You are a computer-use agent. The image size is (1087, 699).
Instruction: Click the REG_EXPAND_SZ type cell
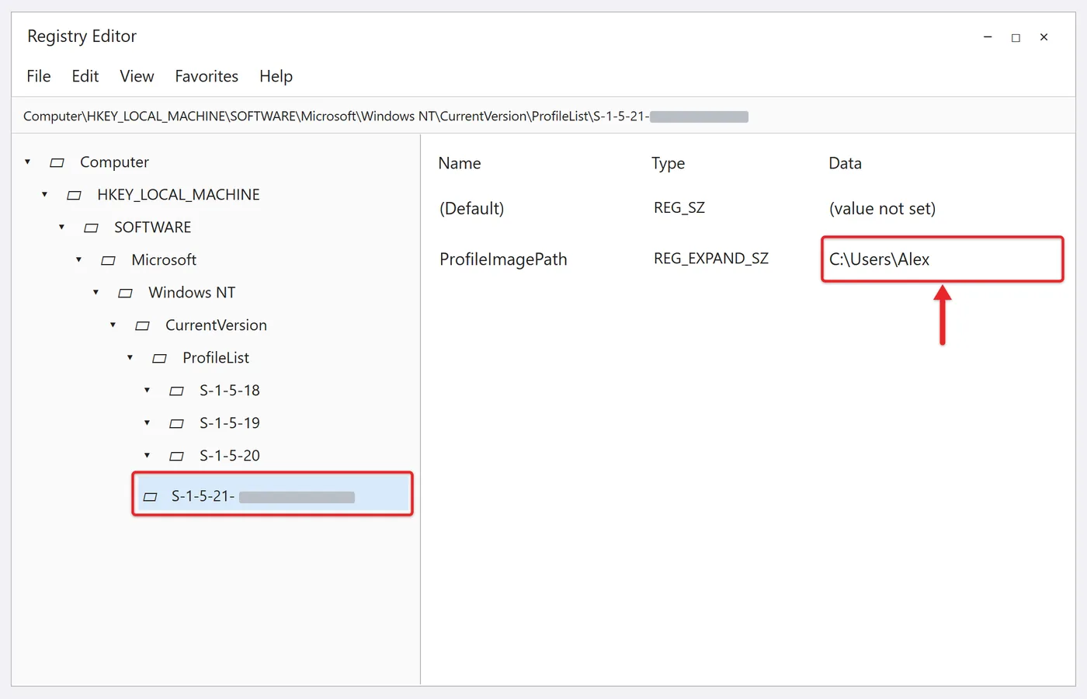711,259
